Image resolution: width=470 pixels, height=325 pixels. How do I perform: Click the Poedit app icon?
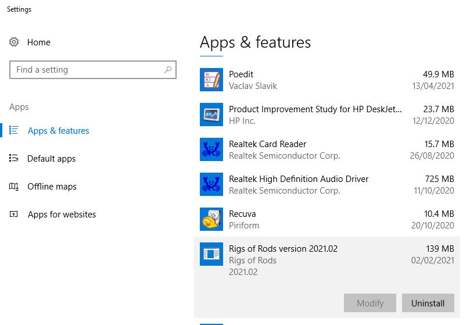tap(211, 80)
